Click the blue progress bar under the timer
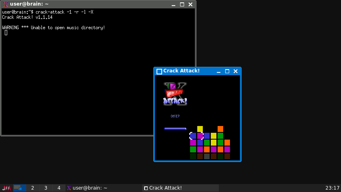The width and height of the screenshot is (341, 192). [x=175, y=129]
